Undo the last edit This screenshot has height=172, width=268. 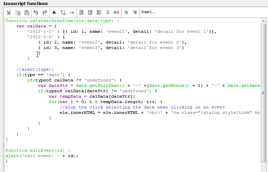tap(36, 13)
